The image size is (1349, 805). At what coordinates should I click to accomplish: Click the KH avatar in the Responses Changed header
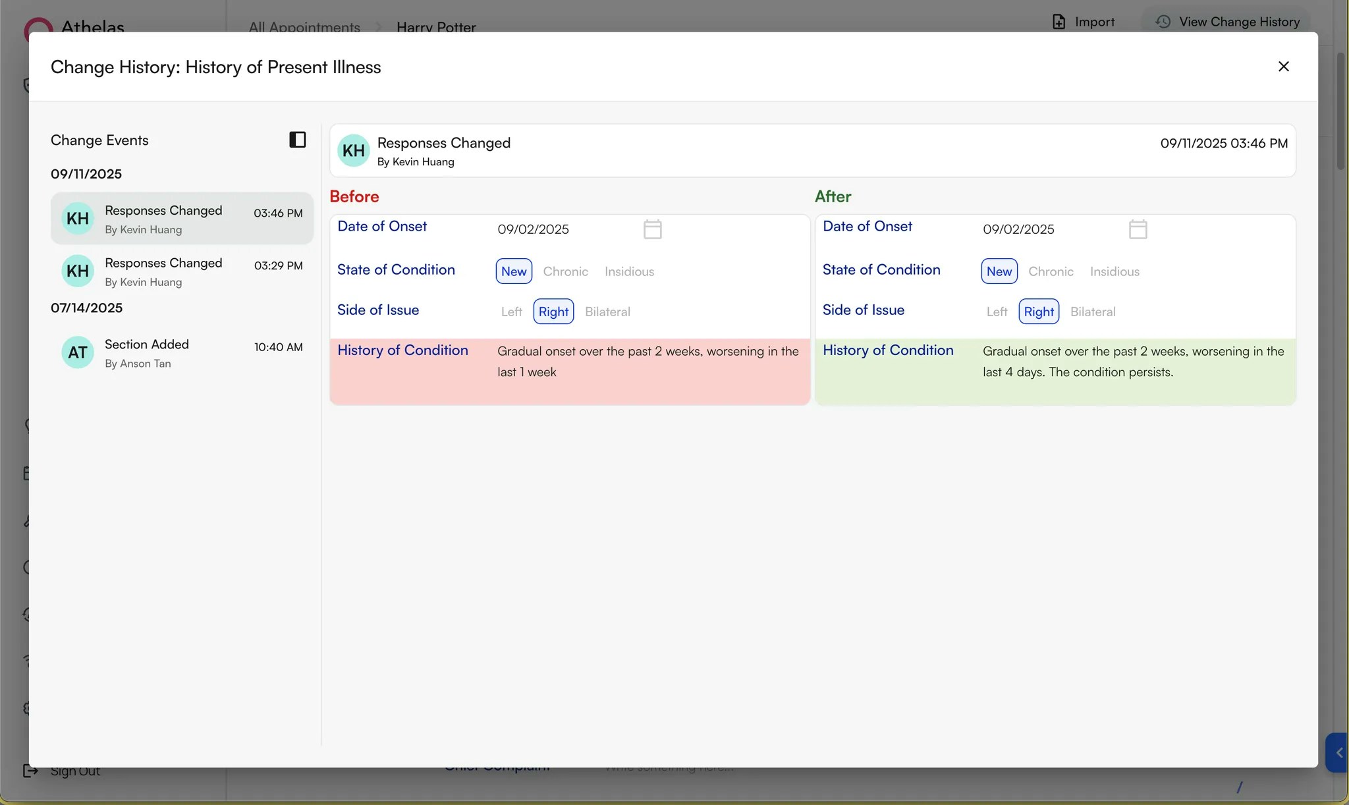tap(354, 151)
